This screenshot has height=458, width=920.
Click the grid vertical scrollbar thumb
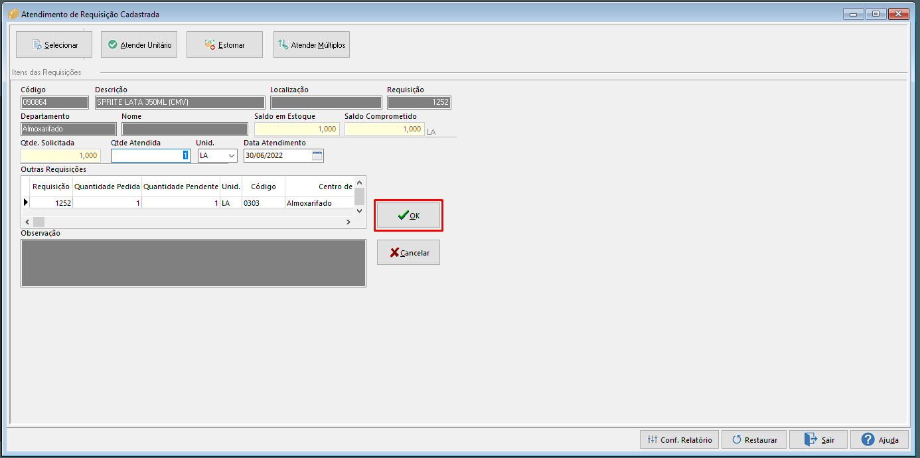click(359, 196)
